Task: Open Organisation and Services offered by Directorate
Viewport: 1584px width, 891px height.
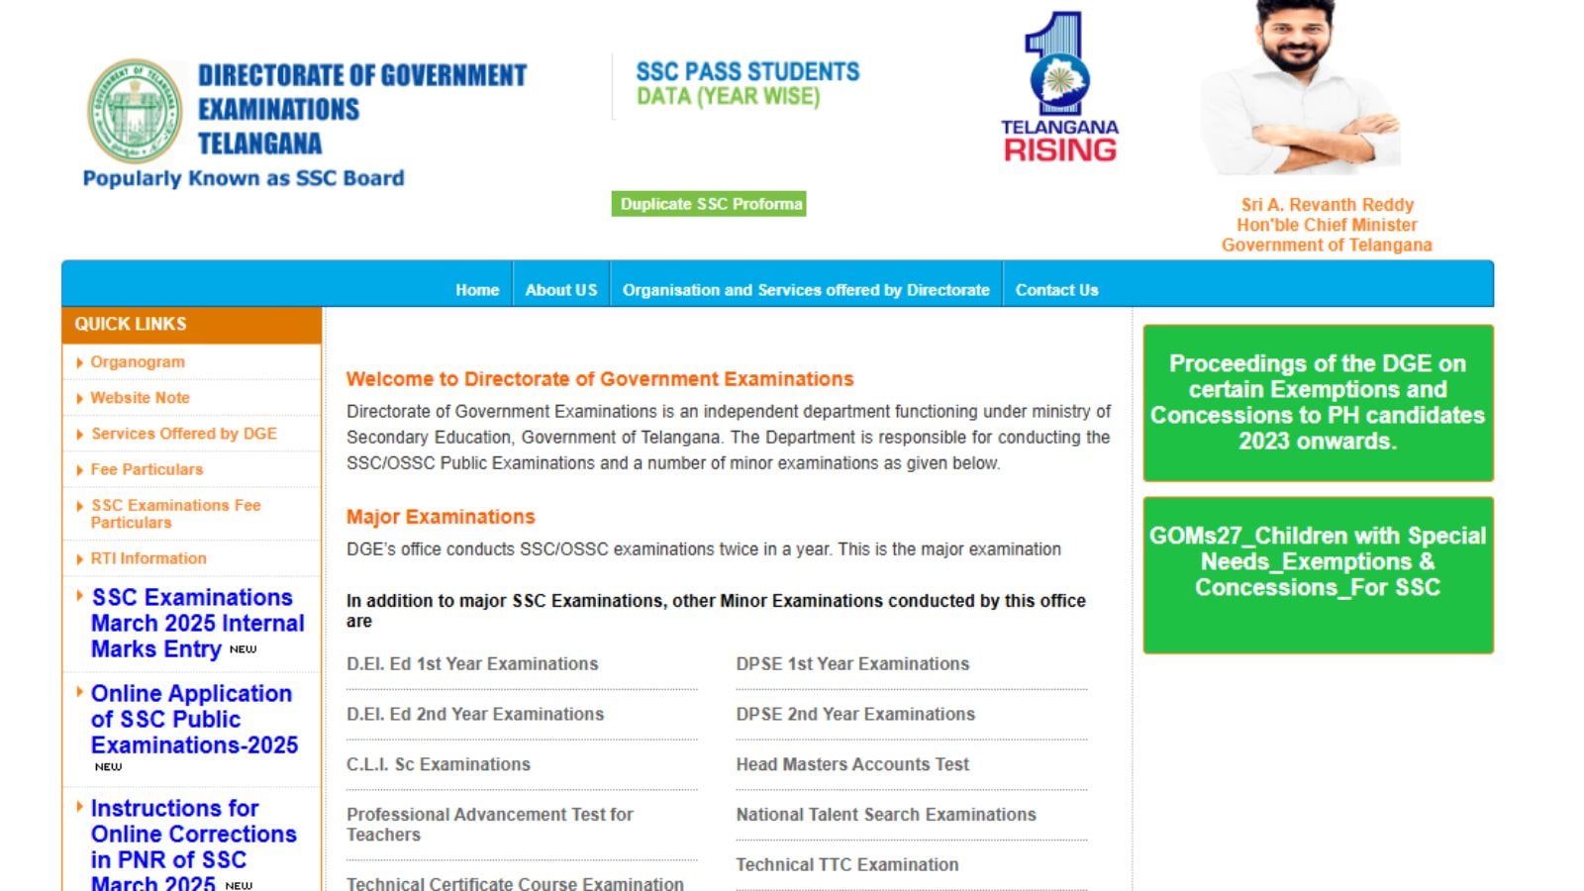Action: click(805, 290)
